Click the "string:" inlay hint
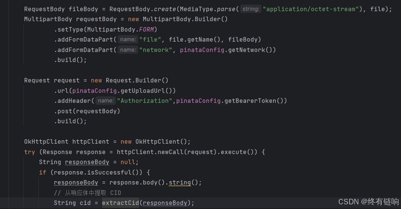Viewport: 401px width, 209px height. coord(251,9)
